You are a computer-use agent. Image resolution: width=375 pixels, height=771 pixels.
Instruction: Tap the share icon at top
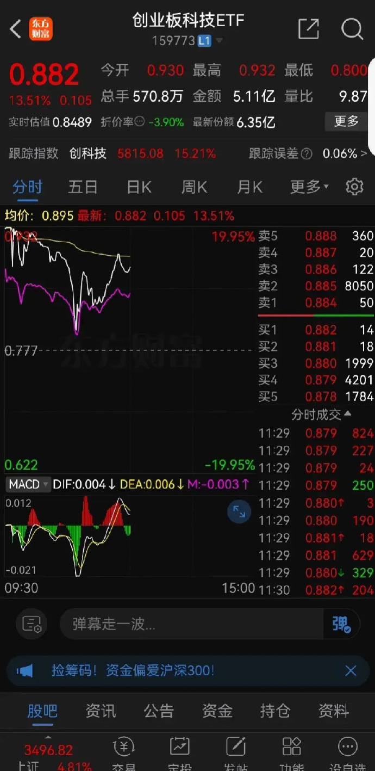[309, 29]
